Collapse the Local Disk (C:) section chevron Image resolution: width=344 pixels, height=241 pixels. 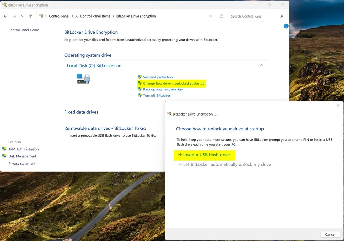[x=261, y=65]
